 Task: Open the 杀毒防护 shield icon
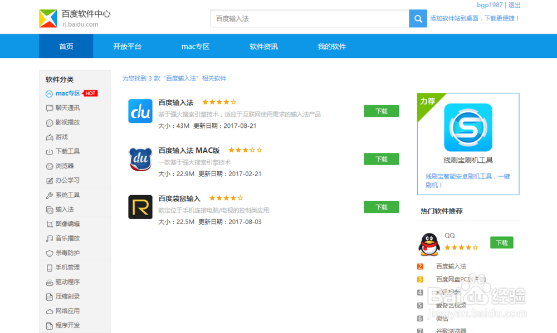49,253
